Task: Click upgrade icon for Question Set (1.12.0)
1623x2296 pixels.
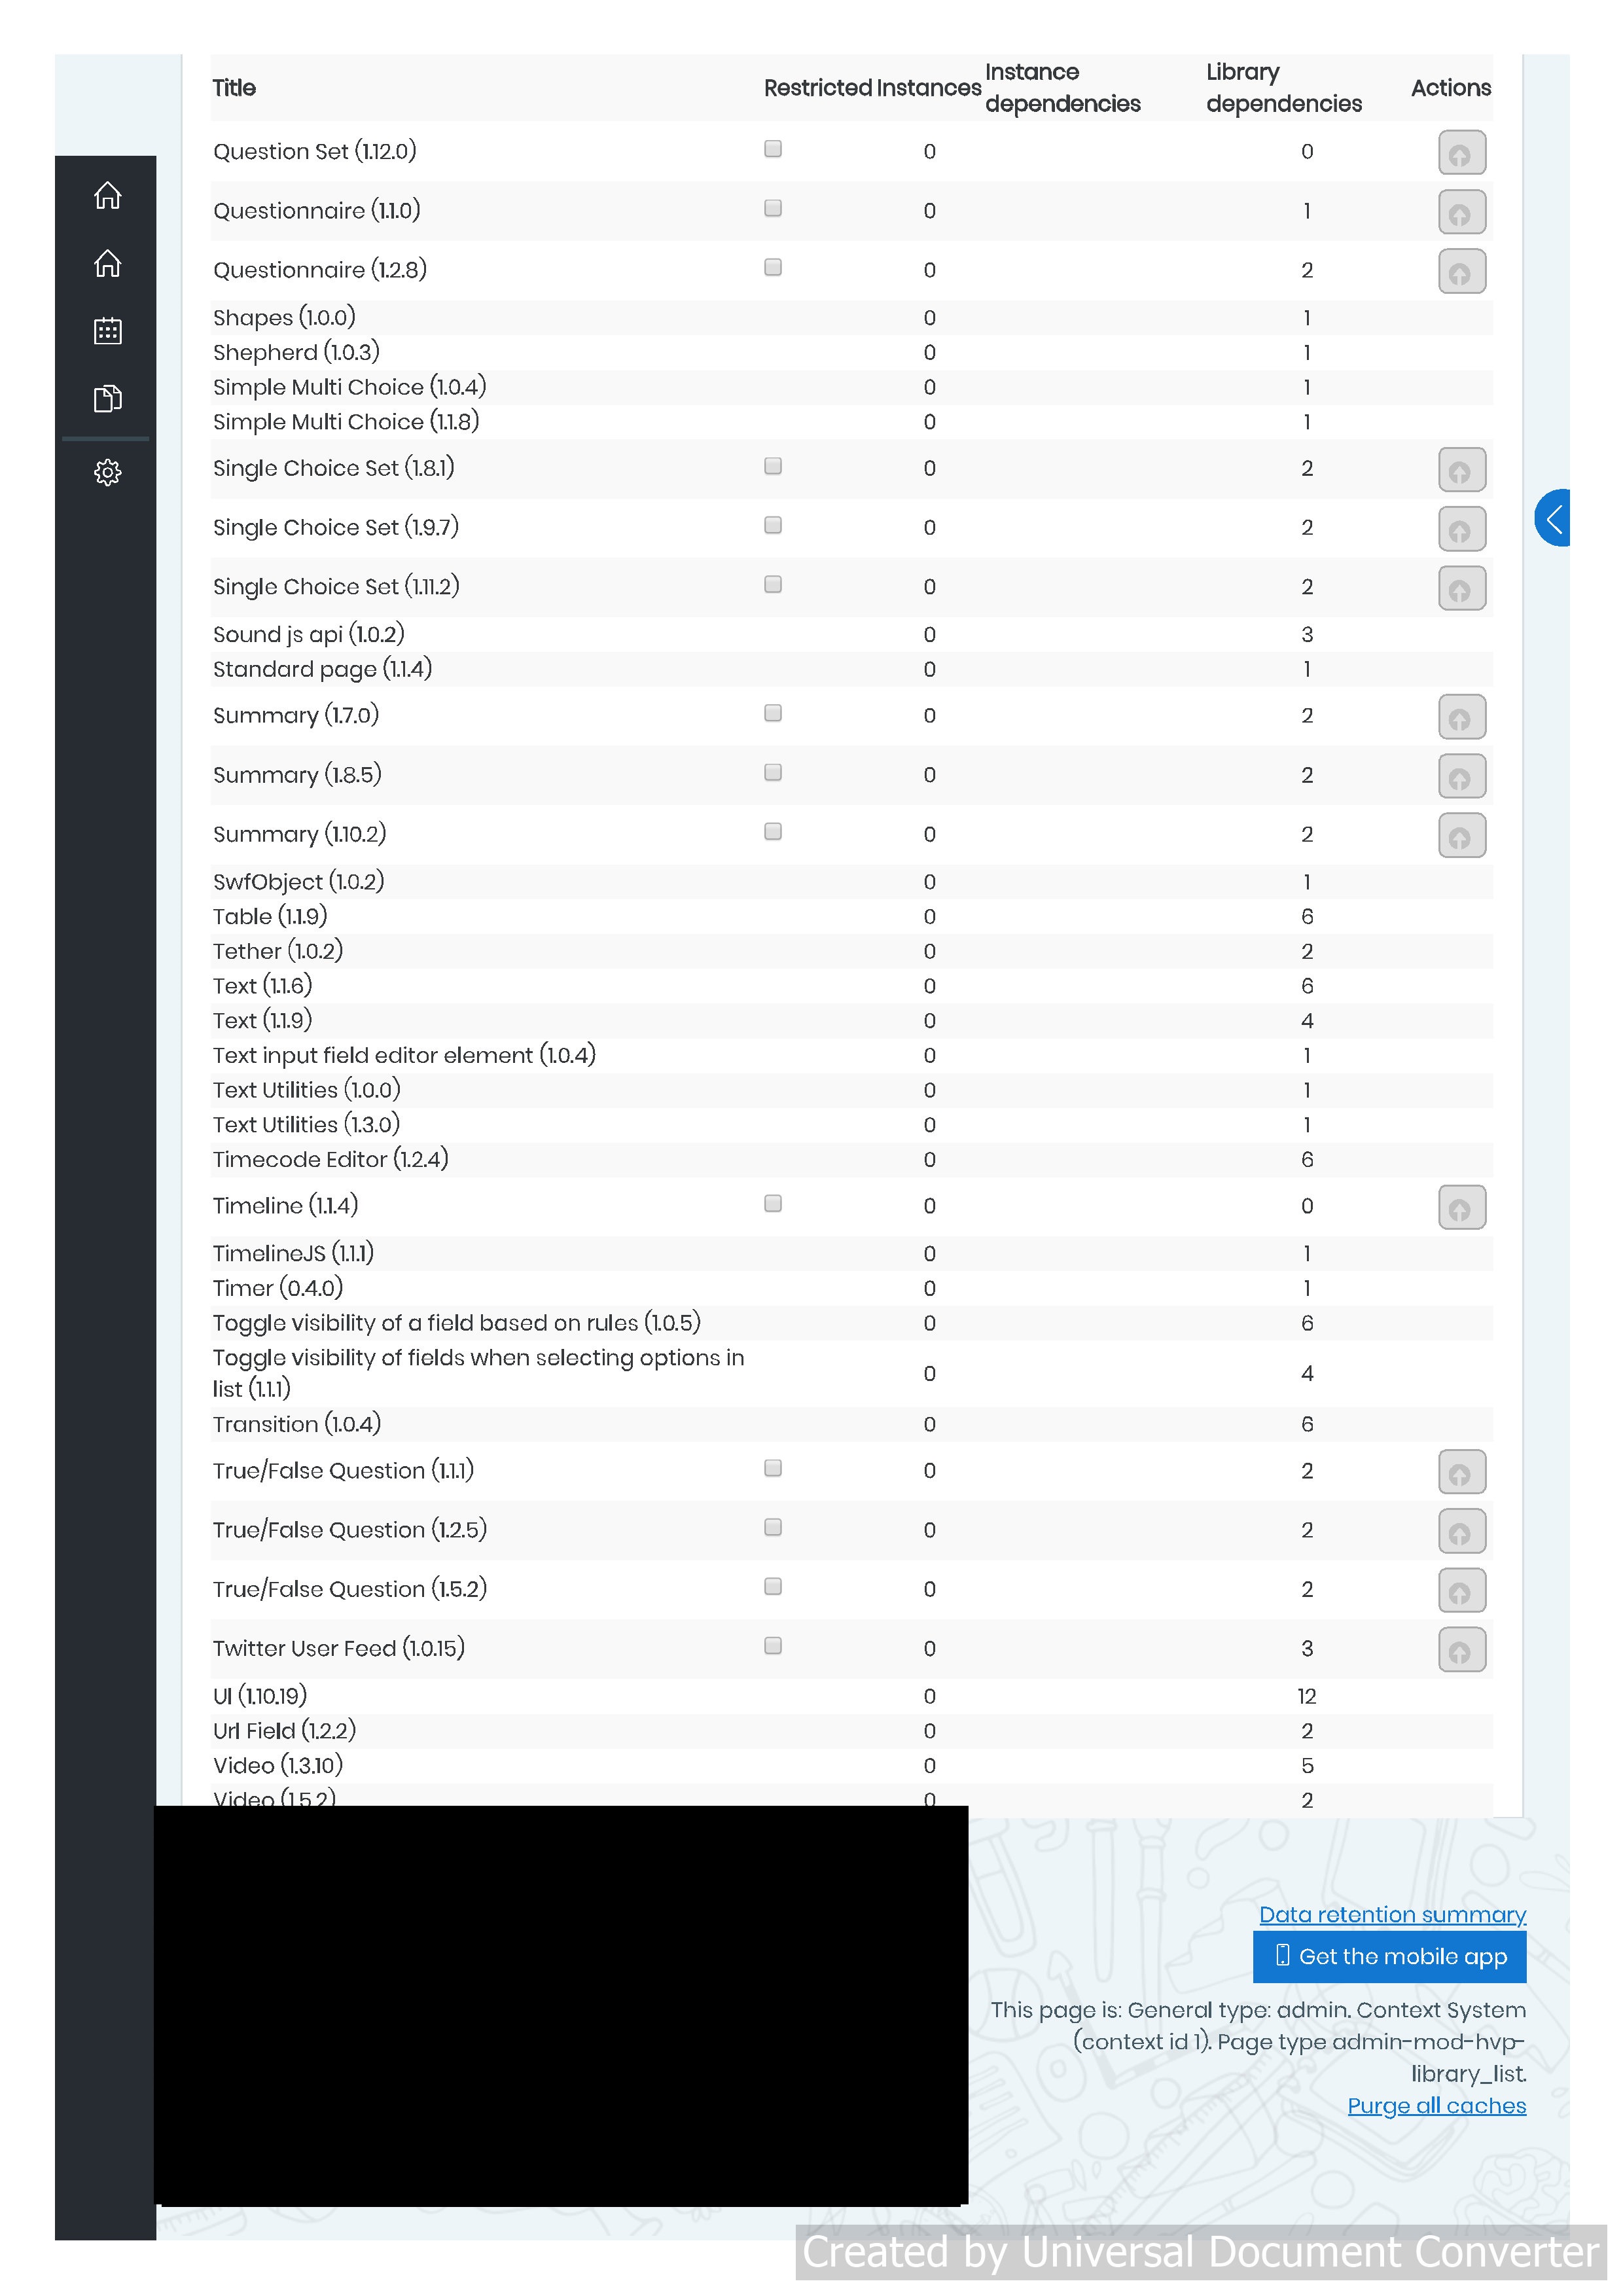Action: tap(1461, 153)
